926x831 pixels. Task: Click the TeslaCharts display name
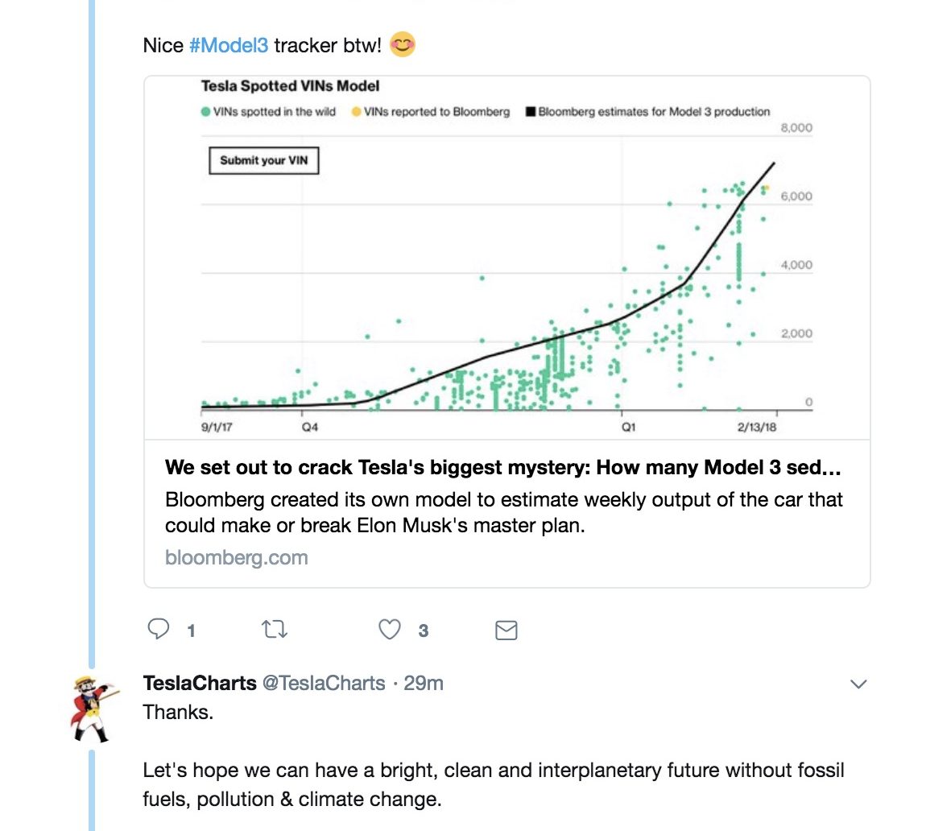point(200,683)
